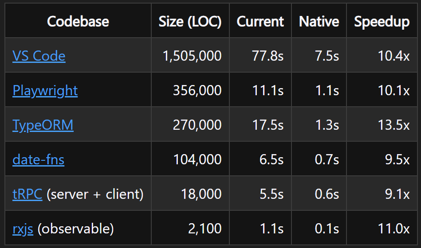Click the Codebase column header
The height and width of the screenshot is (248, 421).
[78, 21]
